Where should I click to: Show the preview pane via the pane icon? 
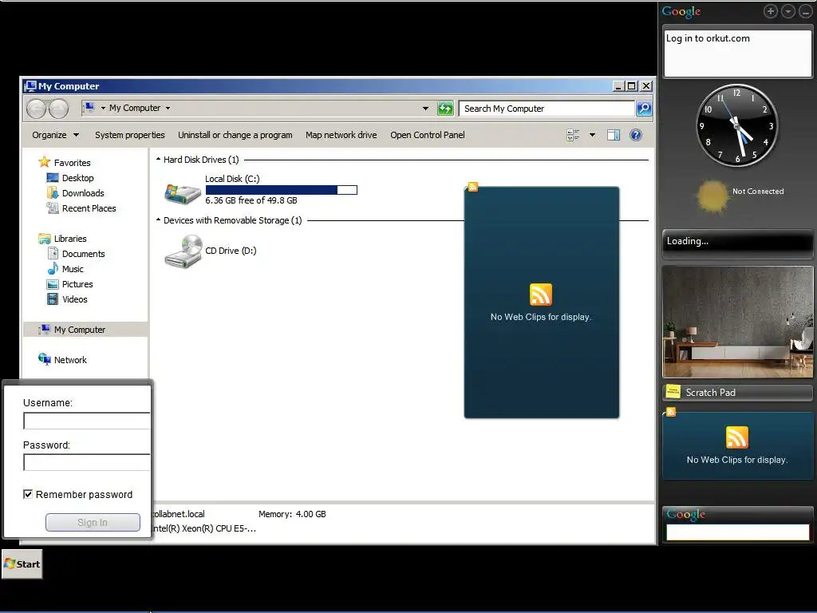pos(614,135)
